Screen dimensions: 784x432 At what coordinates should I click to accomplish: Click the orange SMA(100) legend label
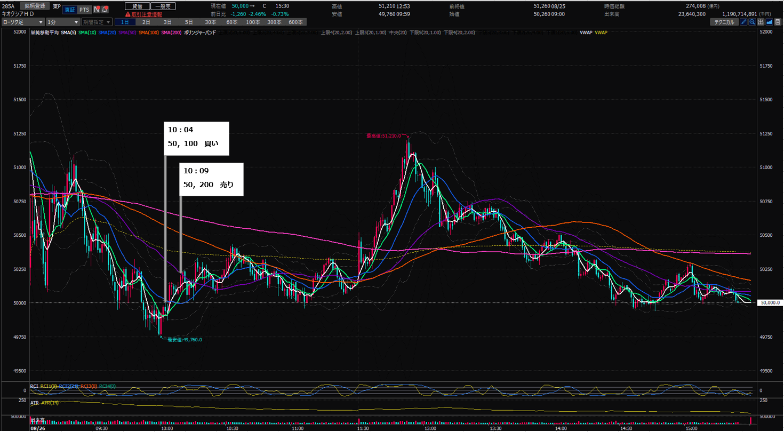(x=149, y=33)
